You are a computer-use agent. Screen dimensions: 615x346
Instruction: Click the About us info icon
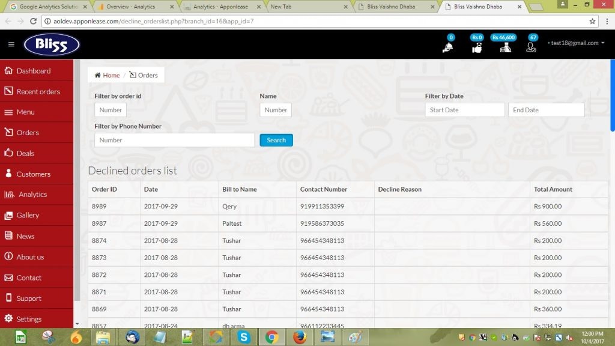pyautogui.click(x=8, y=256)
